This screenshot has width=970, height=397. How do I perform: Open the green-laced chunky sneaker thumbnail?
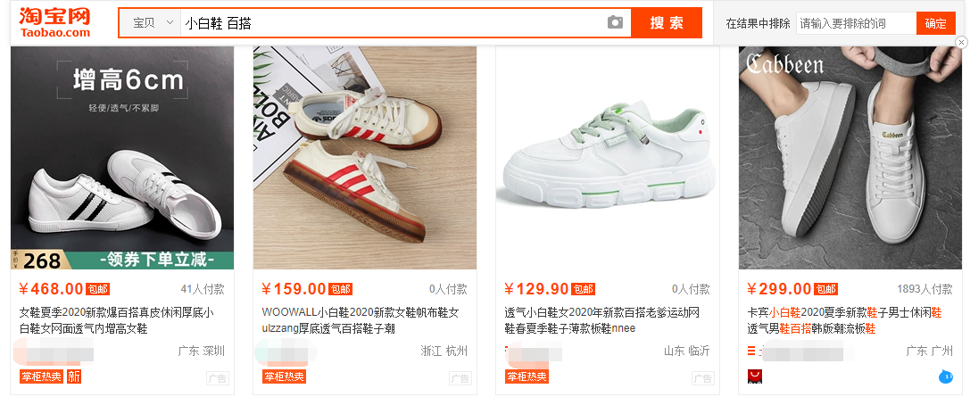pos(608,158)
